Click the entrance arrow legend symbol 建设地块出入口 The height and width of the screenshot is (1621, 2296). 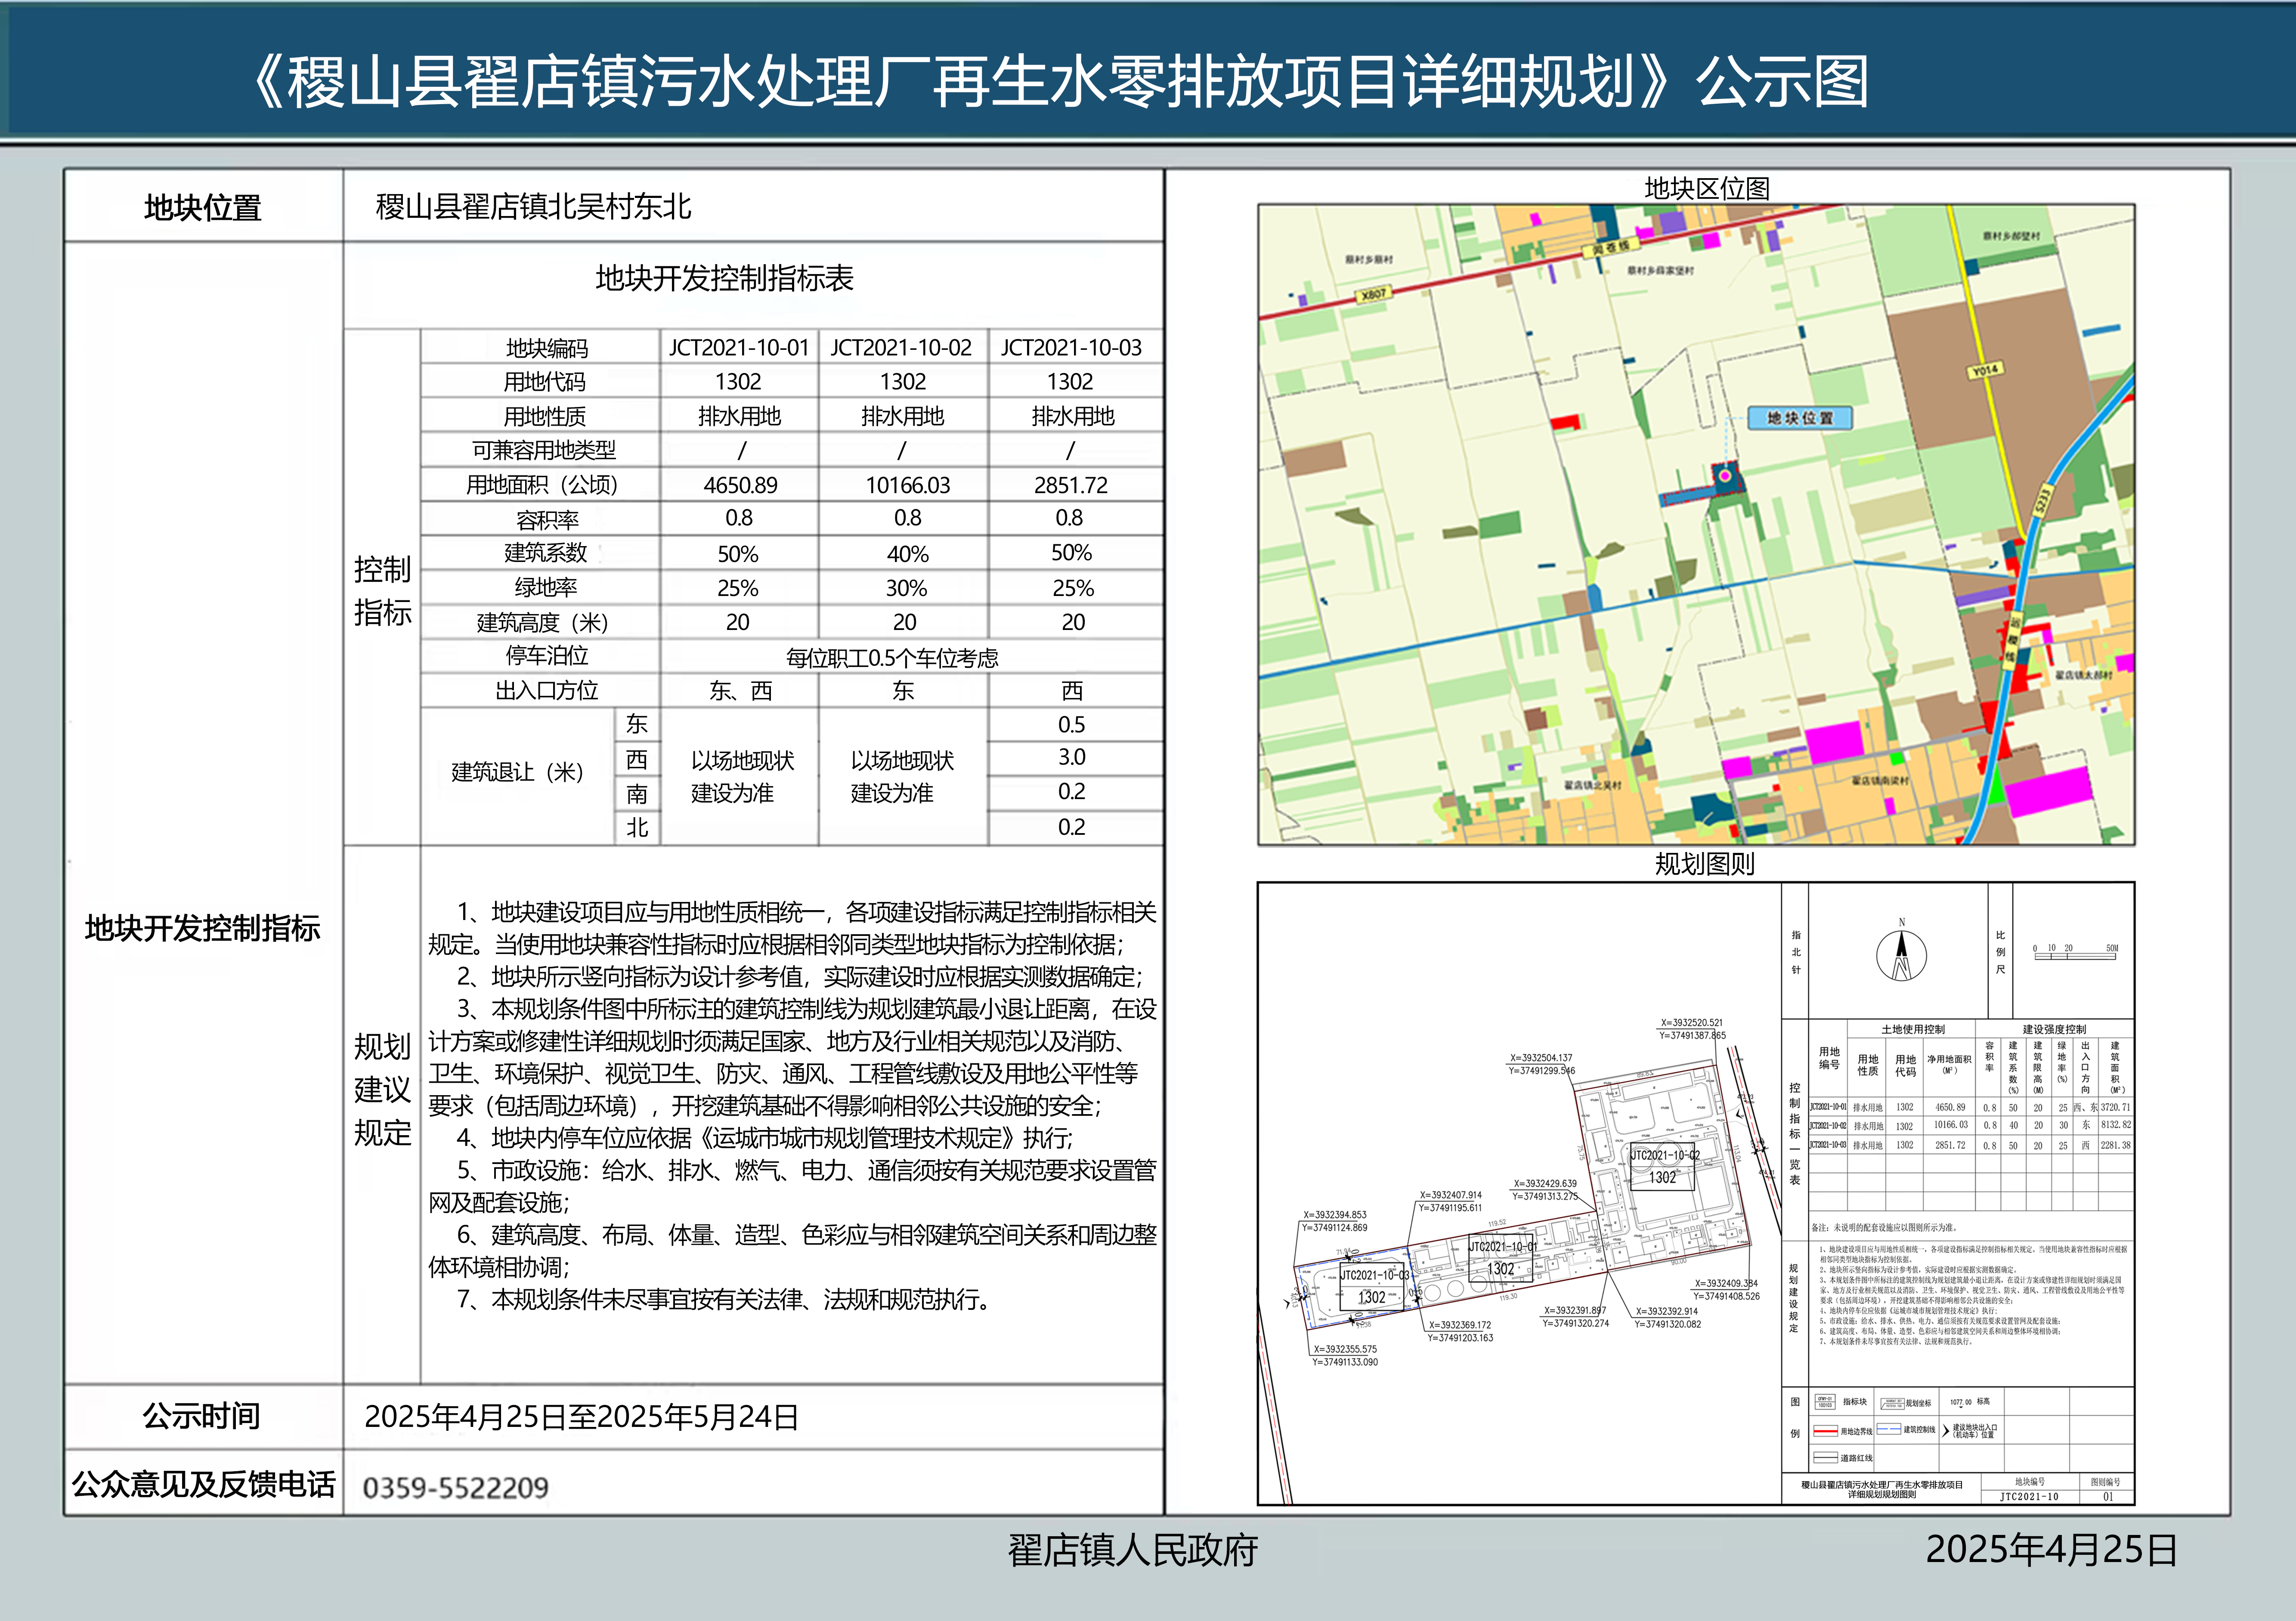pyautogui.click(x=1946, y=1431)
